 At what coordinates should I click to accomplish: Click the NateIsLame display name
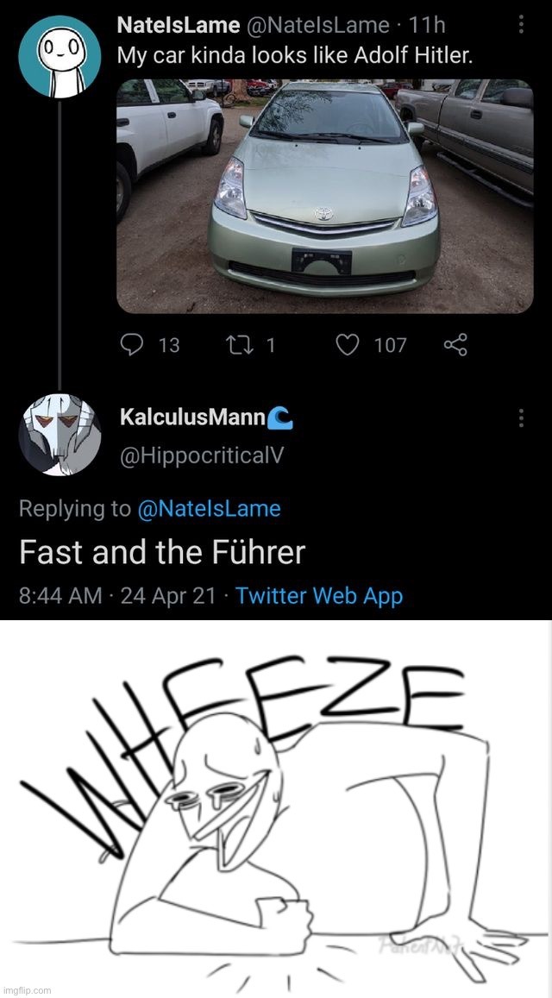point(178,26)
